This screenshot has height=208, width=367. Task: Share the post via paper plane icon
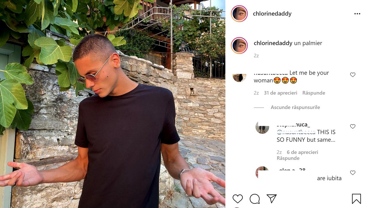[x=272, y=198]
